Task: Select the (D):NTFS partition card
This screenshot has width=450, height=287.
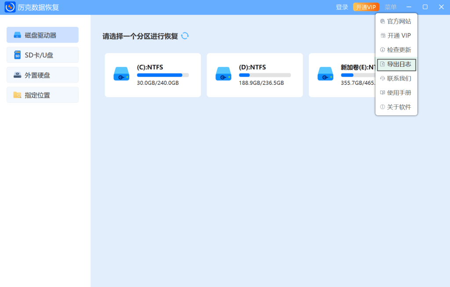Action: [x=254, y=75]
